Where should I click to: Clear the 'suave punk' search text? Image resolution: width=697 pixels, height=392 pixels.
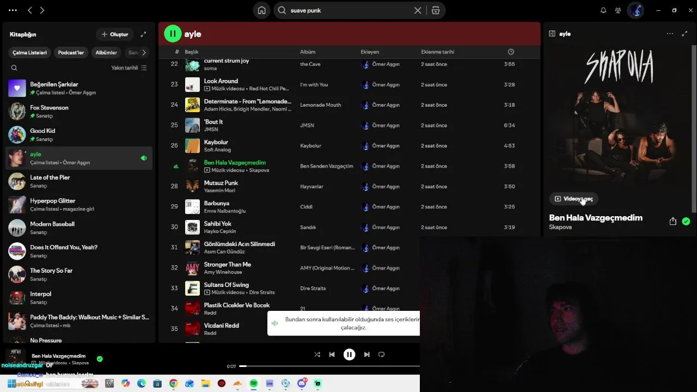coord(418,10)
